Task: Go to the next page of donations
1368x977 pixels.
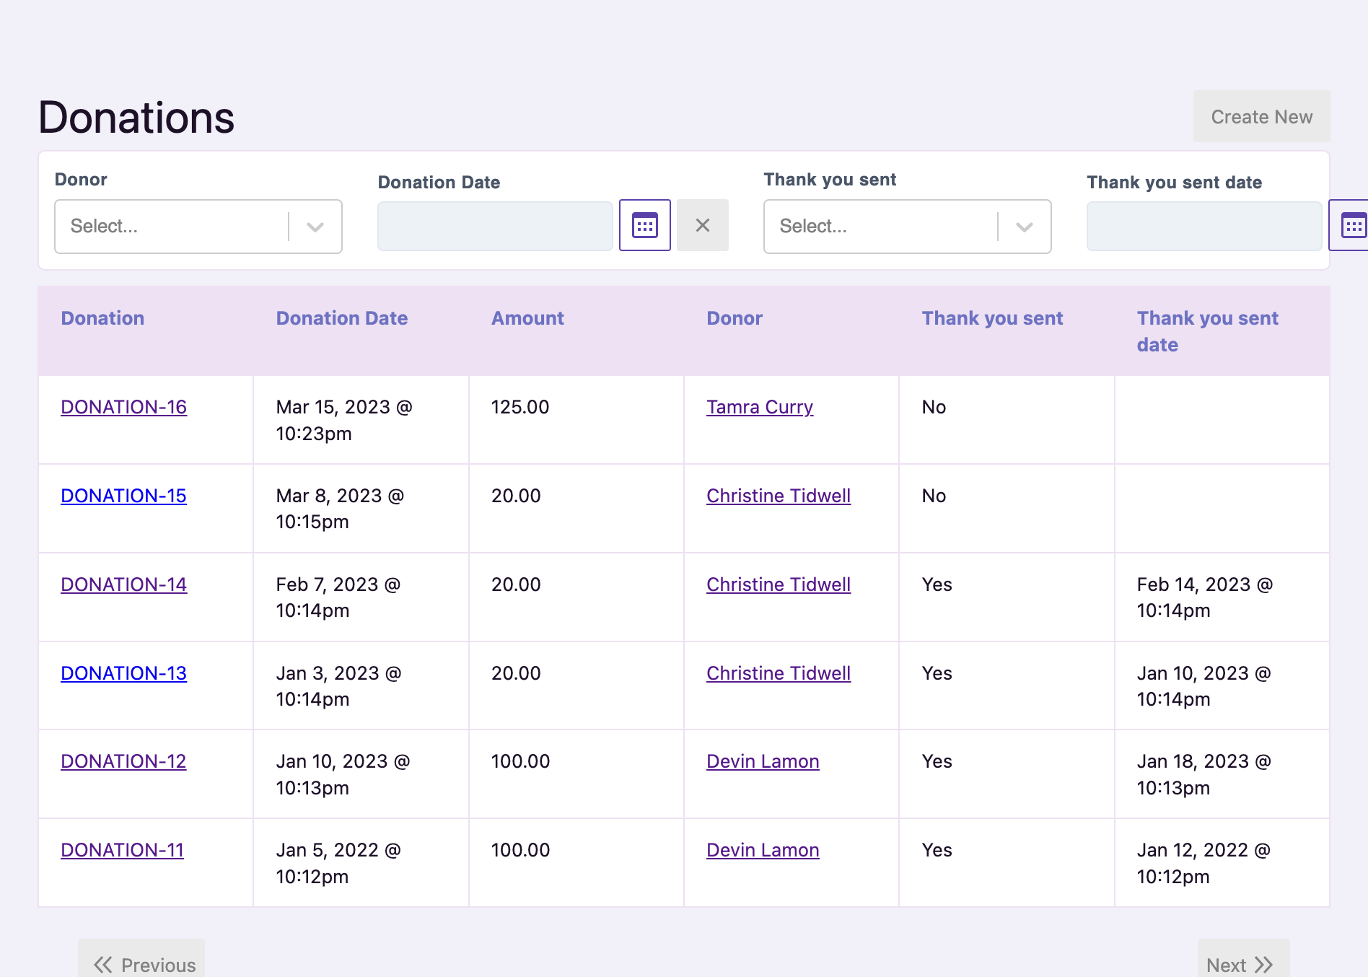Action: [1242, 963]
